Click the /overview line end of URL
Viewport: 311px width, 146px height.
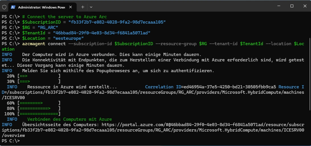(13, 135)
